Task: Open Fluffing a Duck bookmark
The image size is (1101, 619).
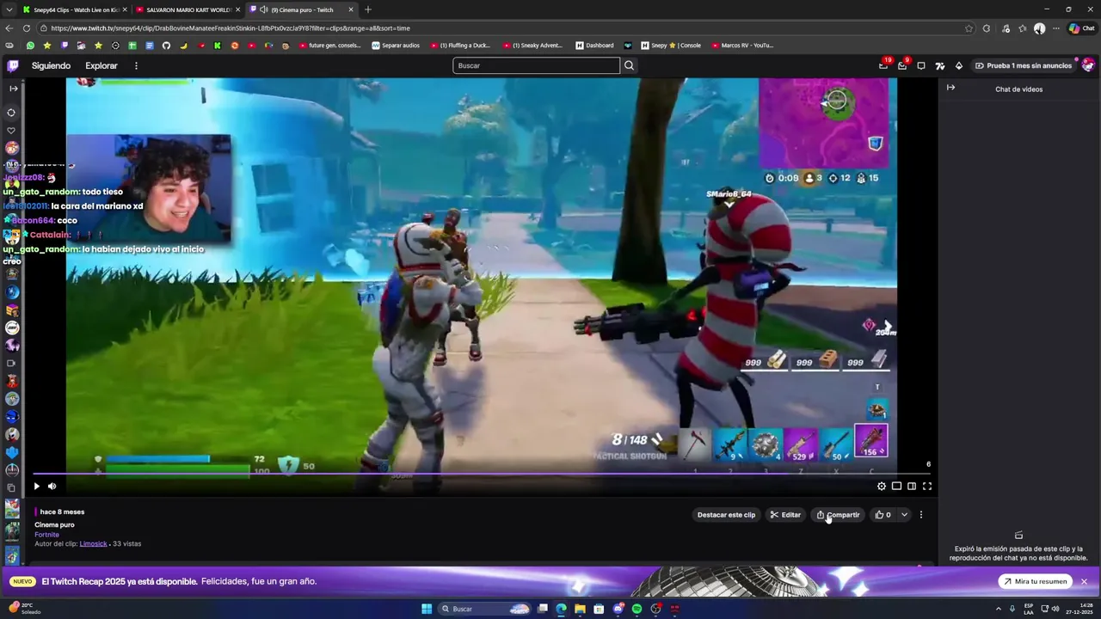Action: pyautogui.click(x=459, y=46)
